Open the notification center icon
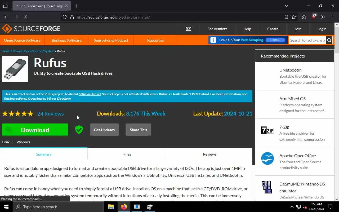 [x=330, y=207]
